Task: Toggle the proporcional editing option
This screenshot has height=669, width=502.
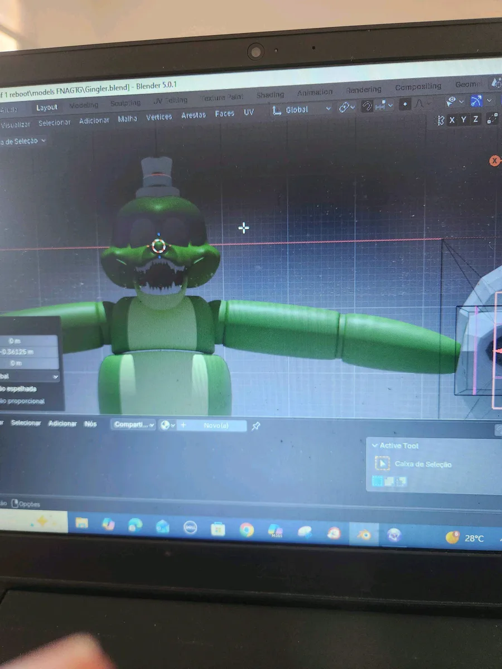Action: click(x=22, y=401)
